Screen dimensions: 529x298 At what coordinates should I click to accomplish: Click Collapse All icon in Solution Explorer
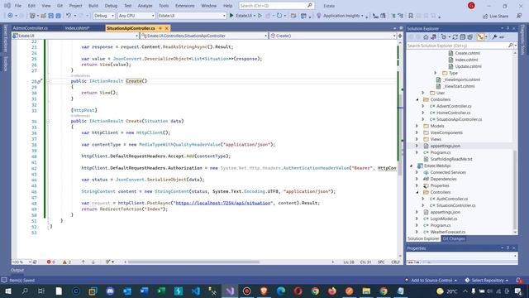(x=463, y=36)
